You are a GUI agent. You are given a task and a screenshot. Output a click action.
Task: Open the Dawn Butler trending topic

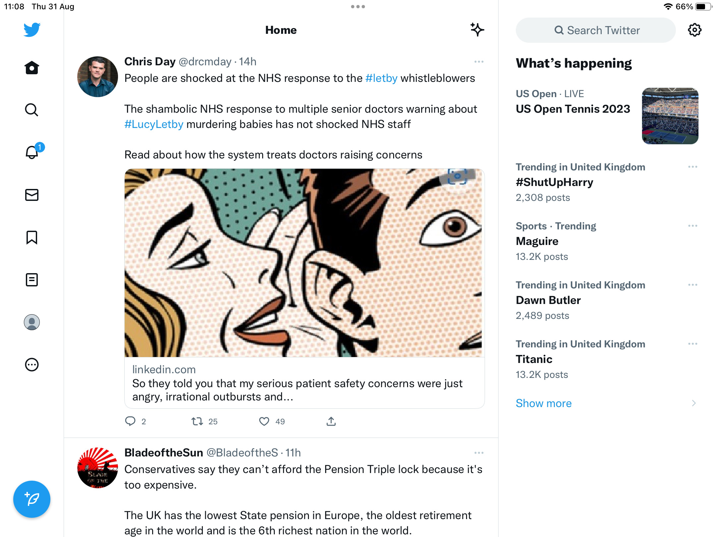548,300
